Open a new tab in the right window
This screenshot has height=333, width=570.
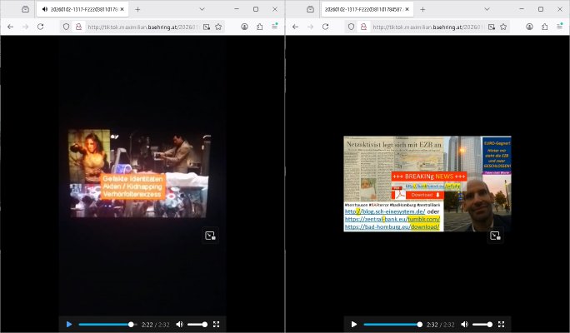(x=422, y=8)
